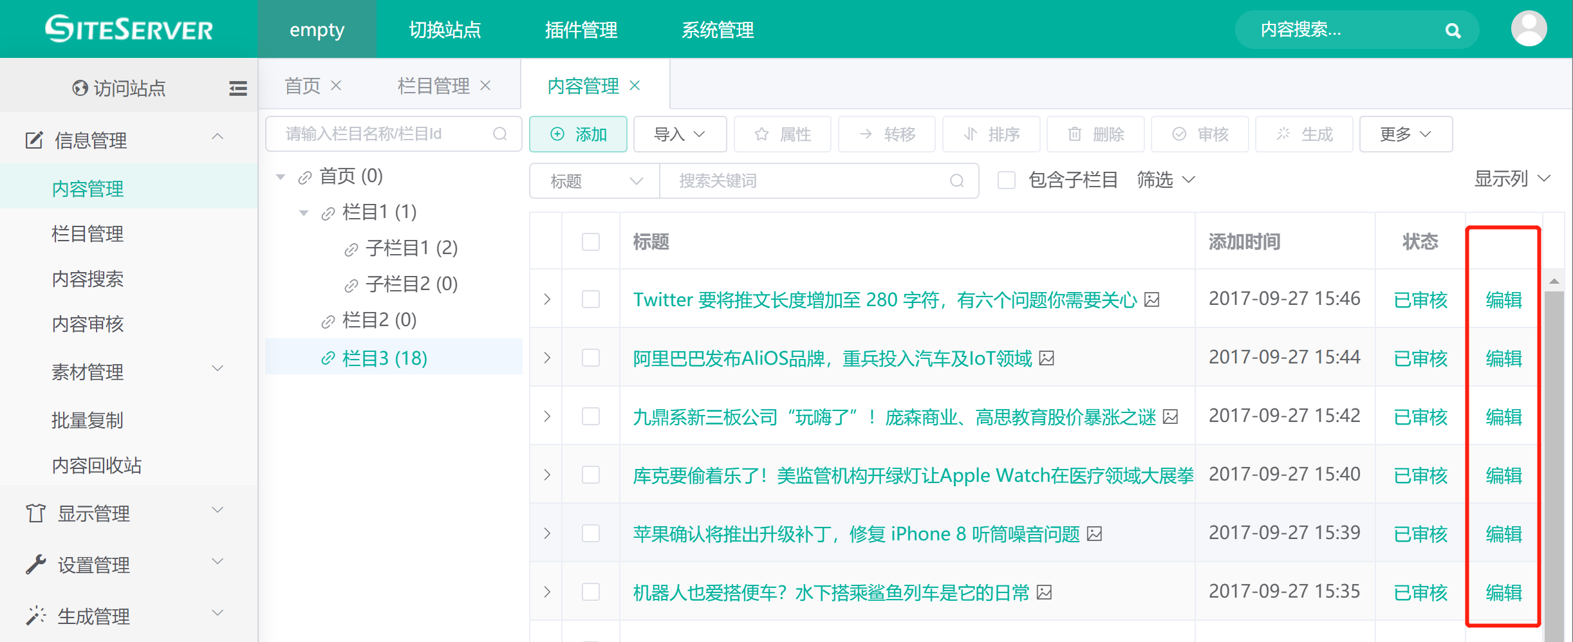This screenshot has width=1573, height=642.
Task: Select the 转移 transfer icon
Action: point(866,134)
